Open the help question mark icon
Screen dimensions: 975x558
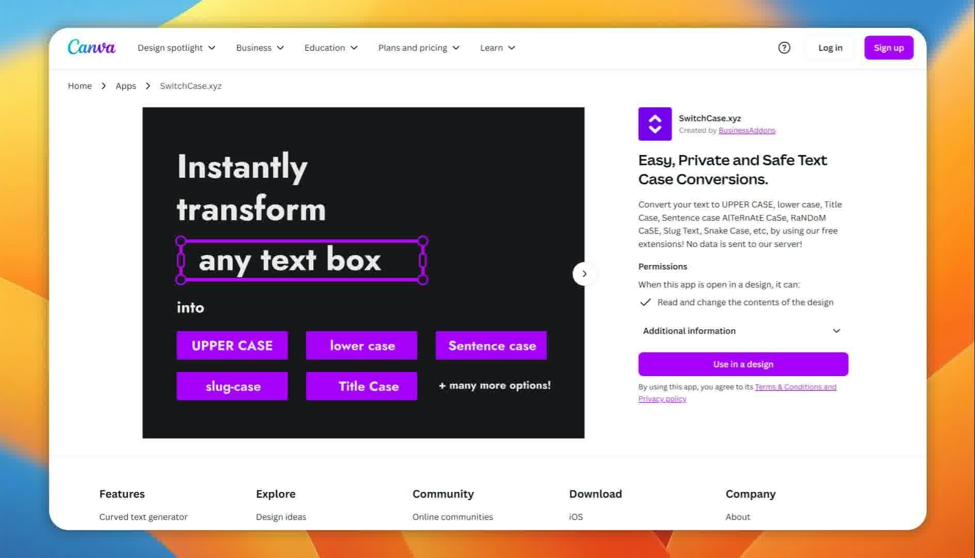click(x=784, y=48)
